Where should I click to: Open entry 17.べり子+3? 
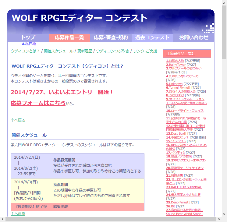[x=175, y=153]
